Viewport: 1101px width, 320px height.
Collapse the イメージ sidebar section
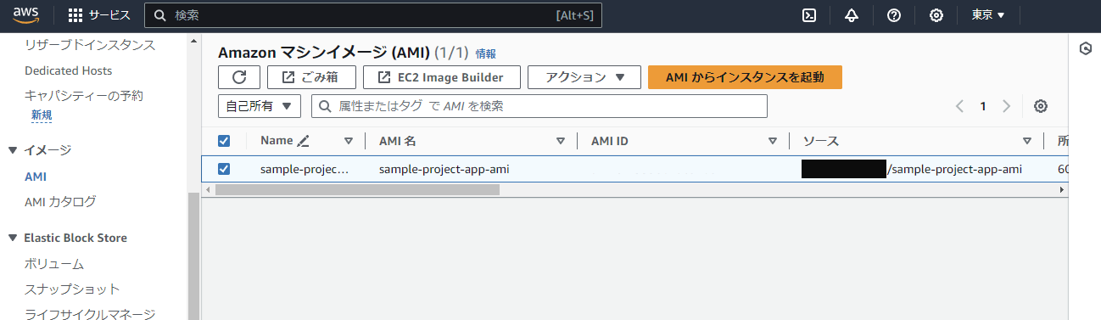[13, 150]
